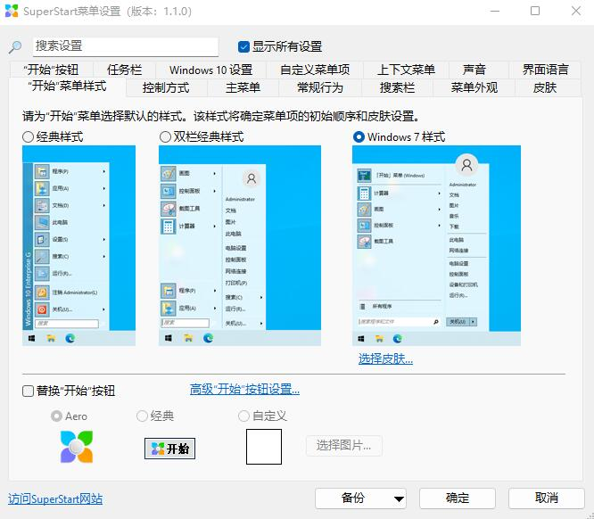Switch to the "开始"按钮 tab
Screen dimensions: 594x519
point(51,70)
